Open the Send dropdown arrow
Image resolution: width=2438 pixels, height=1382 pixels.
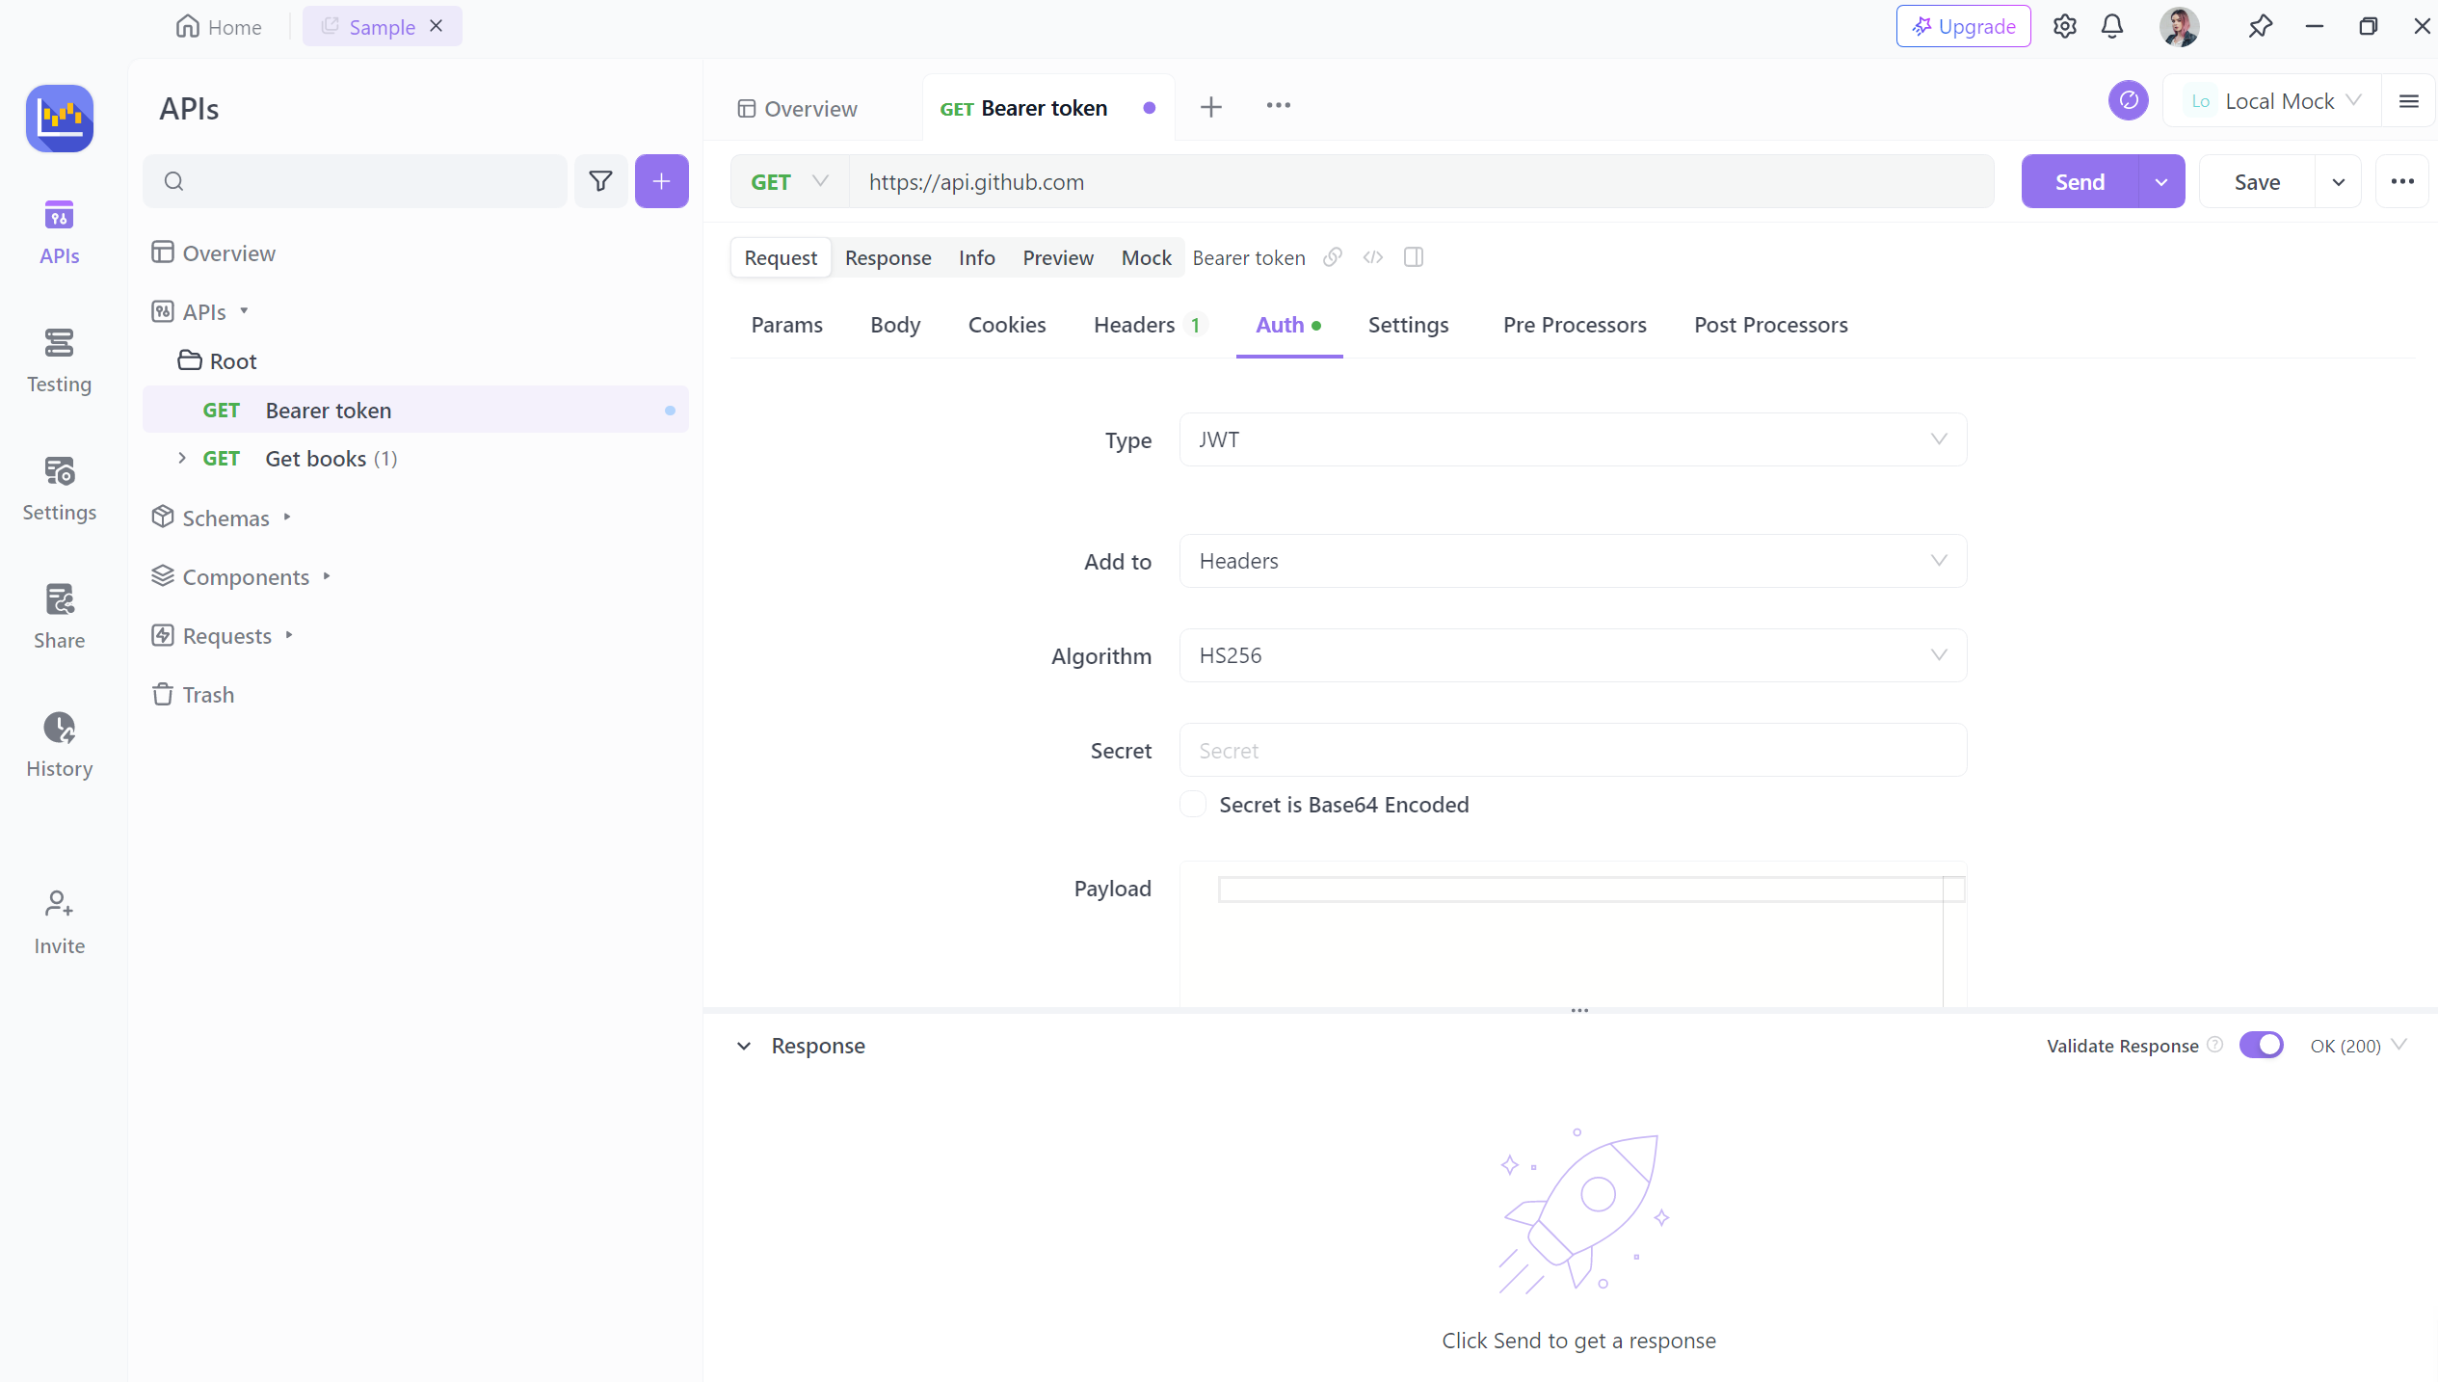pos(2161,181)
